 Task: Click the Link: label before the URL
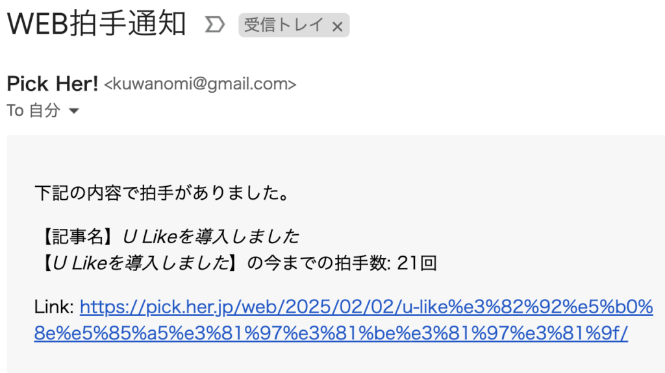point(54,306)
